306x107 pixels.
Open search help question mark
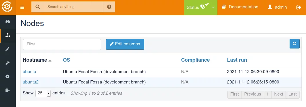[109, 7]
